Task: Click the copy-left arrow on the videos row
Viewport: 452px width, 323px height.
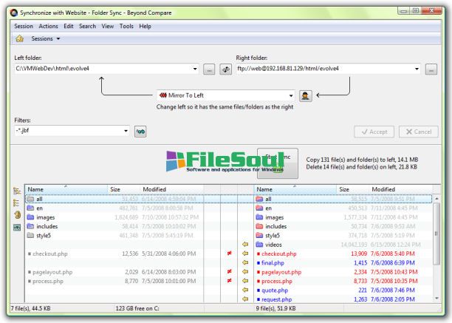Action: 245,245
